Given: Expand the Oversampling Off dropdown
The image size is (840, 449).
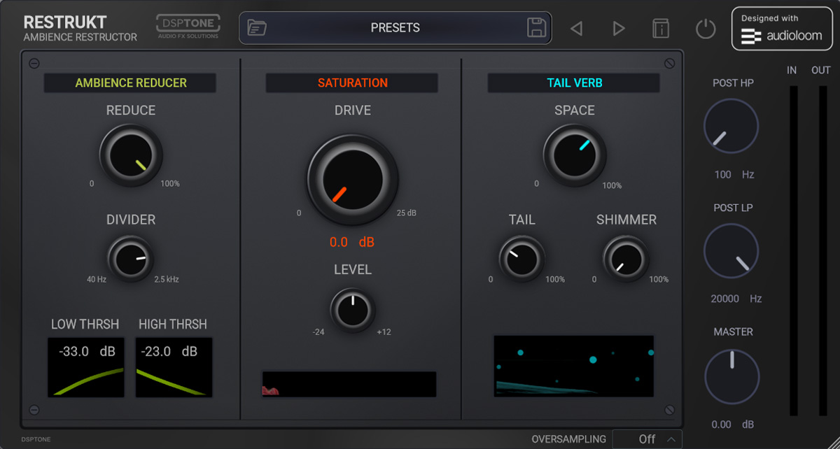Looking at the screenshot, I should click(x=647, y=439).
